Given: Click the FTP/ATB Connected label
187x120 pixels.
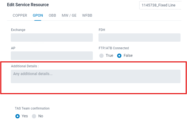Looking at the screenshot, I should [x=114, y=48].
